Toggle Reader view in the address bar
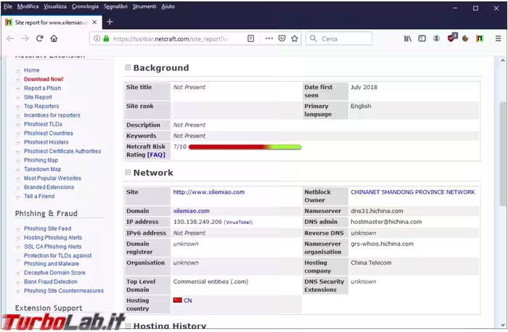Viewport: 508px width, 332px height. pyautogui.click(x=250, y=38)
